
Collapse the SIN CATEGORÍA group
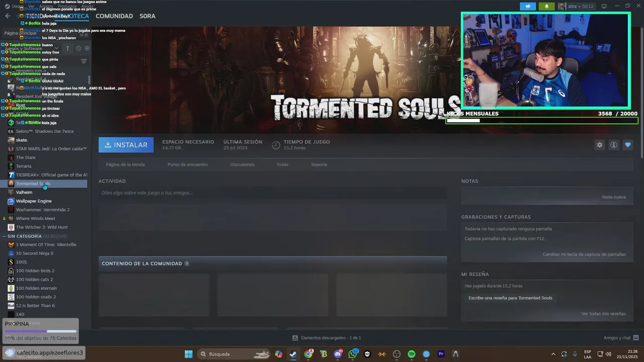click(x=5, y=236)
